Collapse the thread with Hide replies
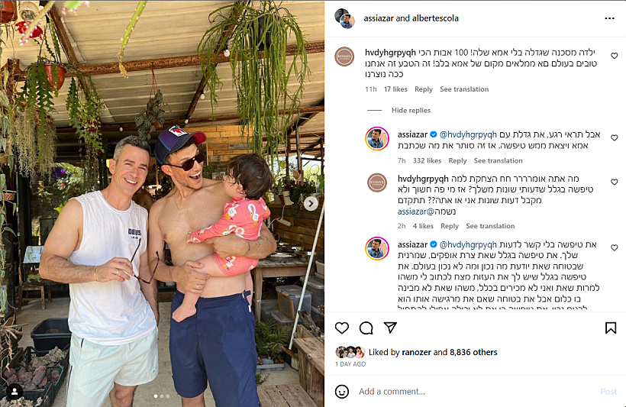The height and width of the screenshot is (407, 626). (411, 110)
